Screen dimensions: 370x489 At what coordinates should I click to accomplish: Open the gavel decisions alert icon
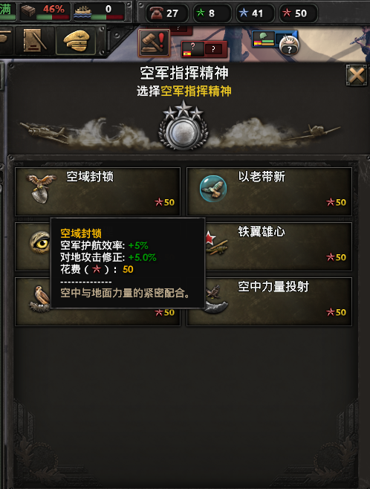click(154, 43)
